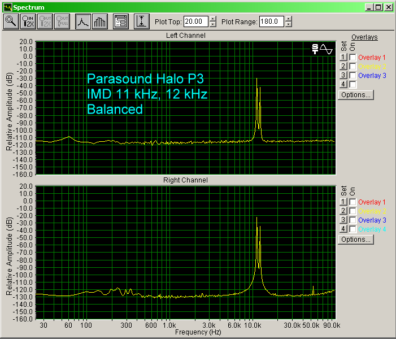Enable Overlay 1 checkbox for Left Channel

tap(353, 58)
